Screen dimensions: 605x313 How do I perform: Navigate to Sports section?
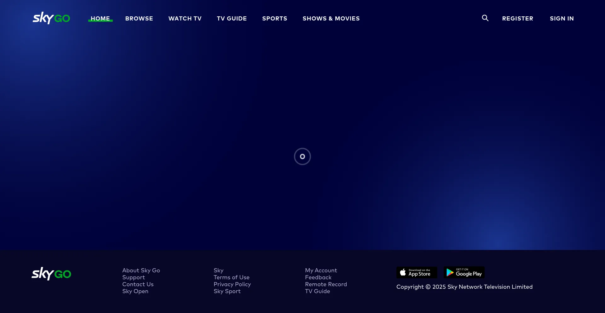[x=274, y=19]
